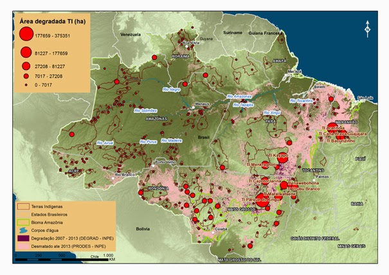Click the TOCANTINS state label

(x=313, y=170)
